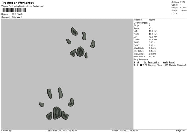Click the Production Worksheet title

17,3
